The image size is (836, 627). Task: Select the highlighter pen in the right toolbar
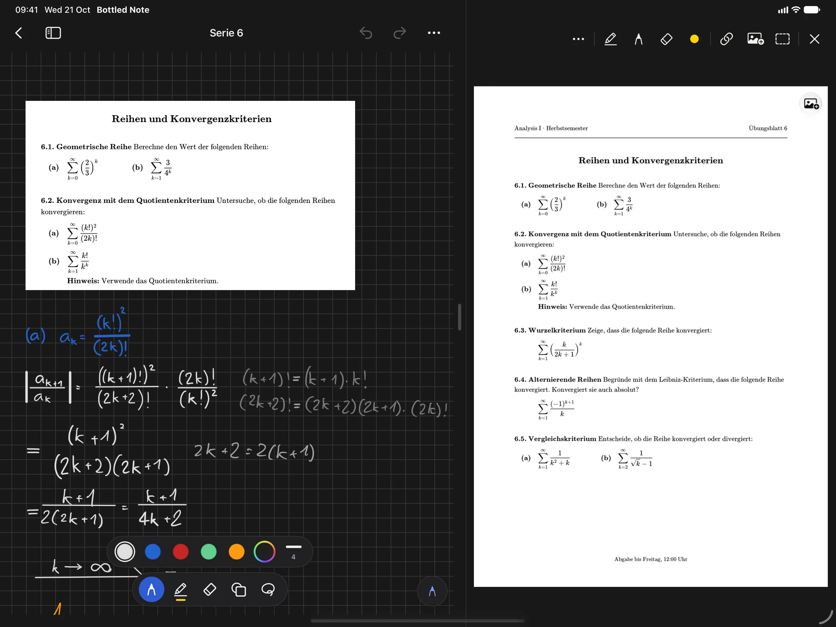click(610, 39)
